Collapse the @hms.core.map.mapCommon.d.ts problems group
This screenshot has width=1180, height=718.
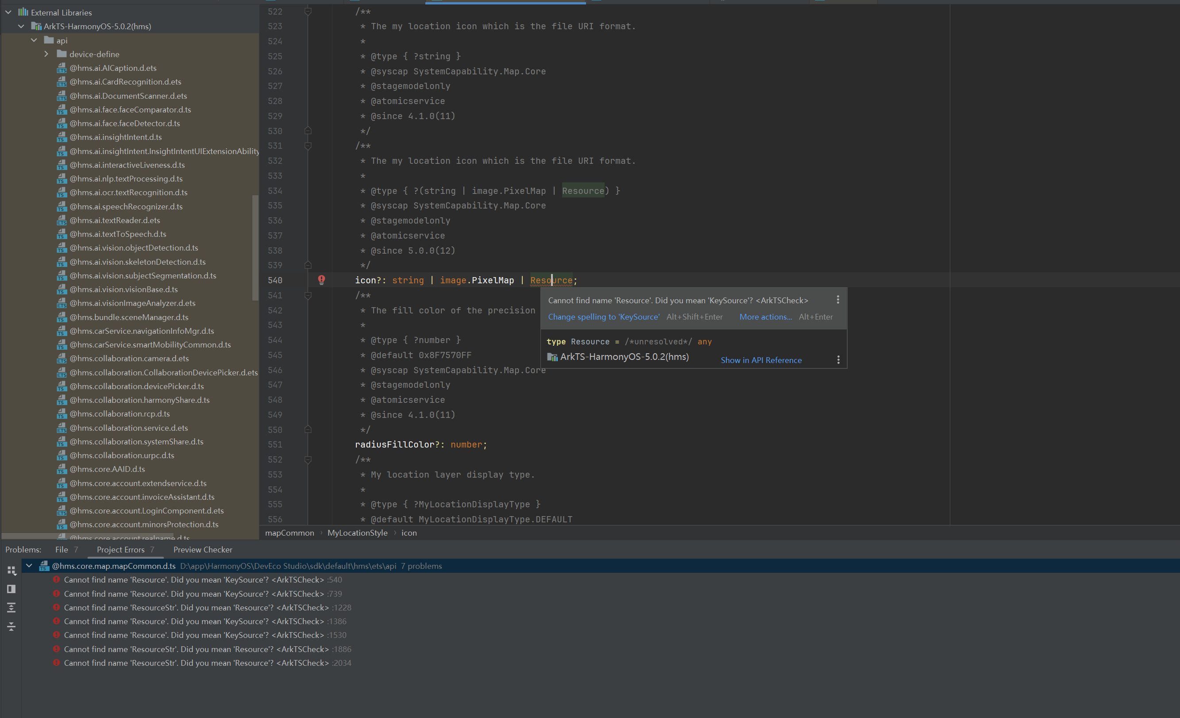(x=29, y=566)
